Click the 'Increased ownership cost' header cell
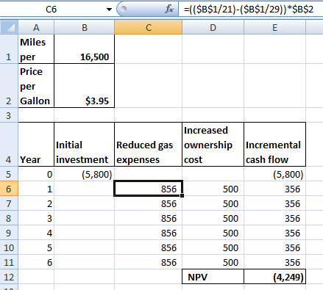The height and width of the screenshot is (290, 323). point(213,145)
